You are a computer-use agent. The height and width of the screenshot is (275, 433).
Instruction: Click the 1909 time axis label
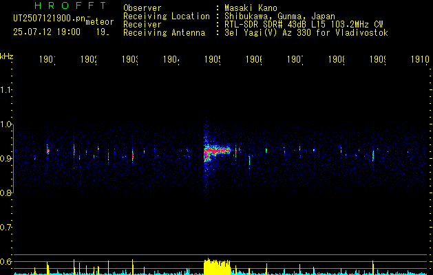378,60
